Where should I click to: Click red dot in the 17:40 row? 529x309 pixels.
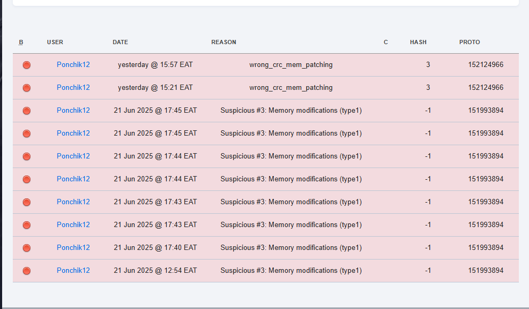point(27,248)
